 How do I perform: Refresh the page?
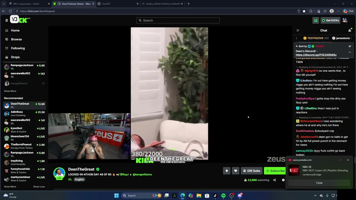pos(10,11)
